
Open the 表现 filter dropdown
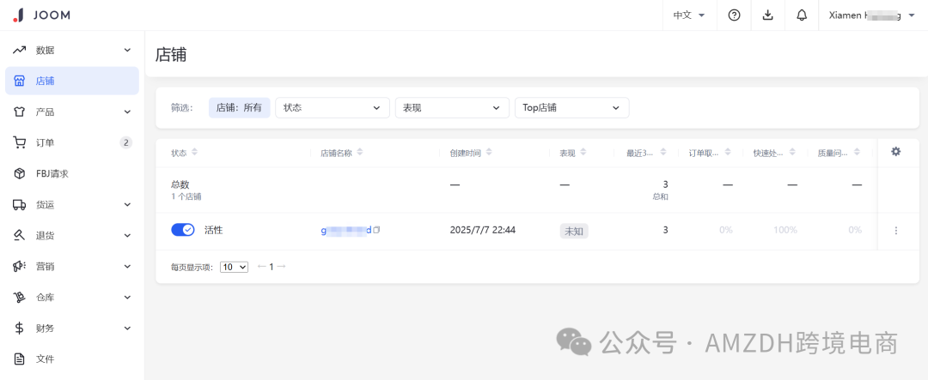(x=451, y=107)
